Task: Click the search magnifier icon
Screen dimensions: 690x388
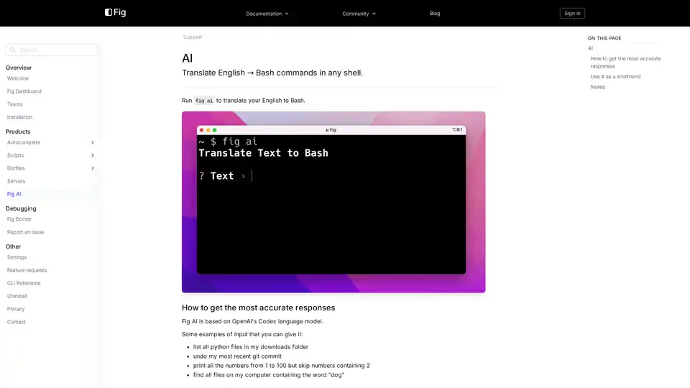Action: (x=13, y=50)
